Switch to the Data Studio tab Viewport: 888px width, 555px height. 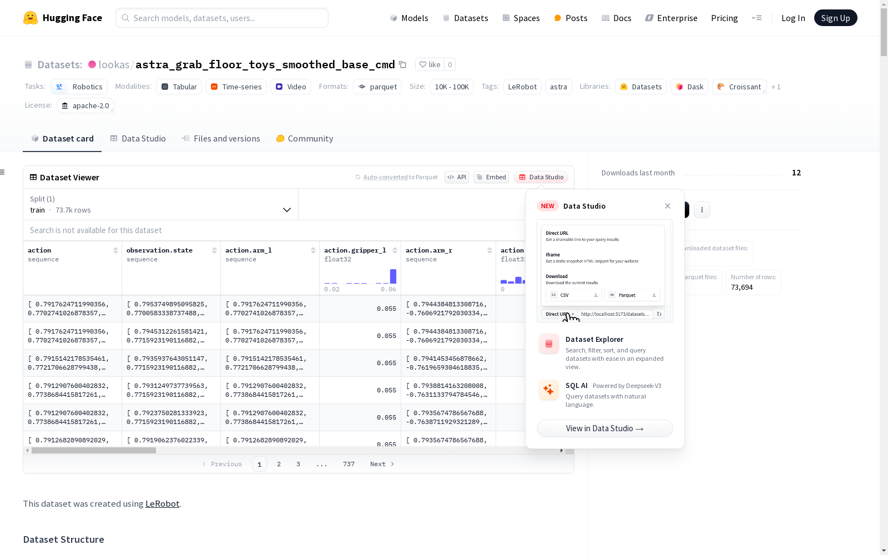click(138, 139)
